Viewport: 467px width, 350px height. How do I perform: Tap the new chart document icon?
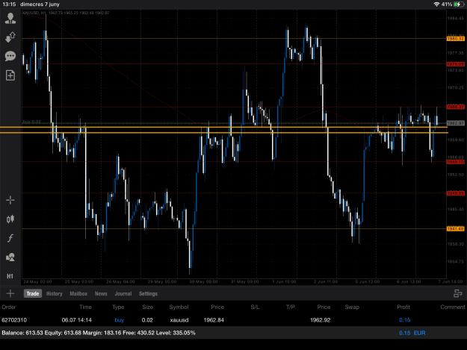[x=10, y=75]
